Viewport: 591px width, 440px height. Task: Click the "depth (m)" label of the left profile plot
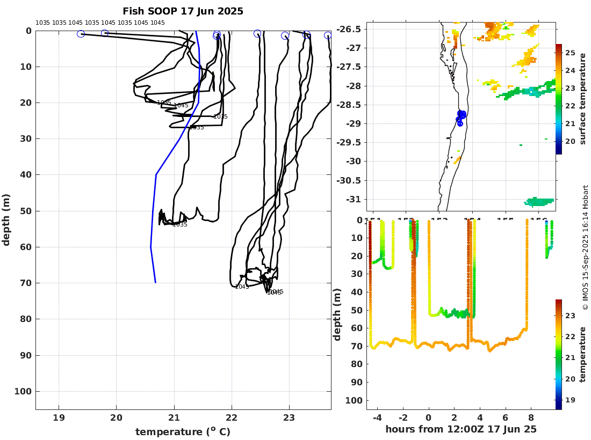6,220
